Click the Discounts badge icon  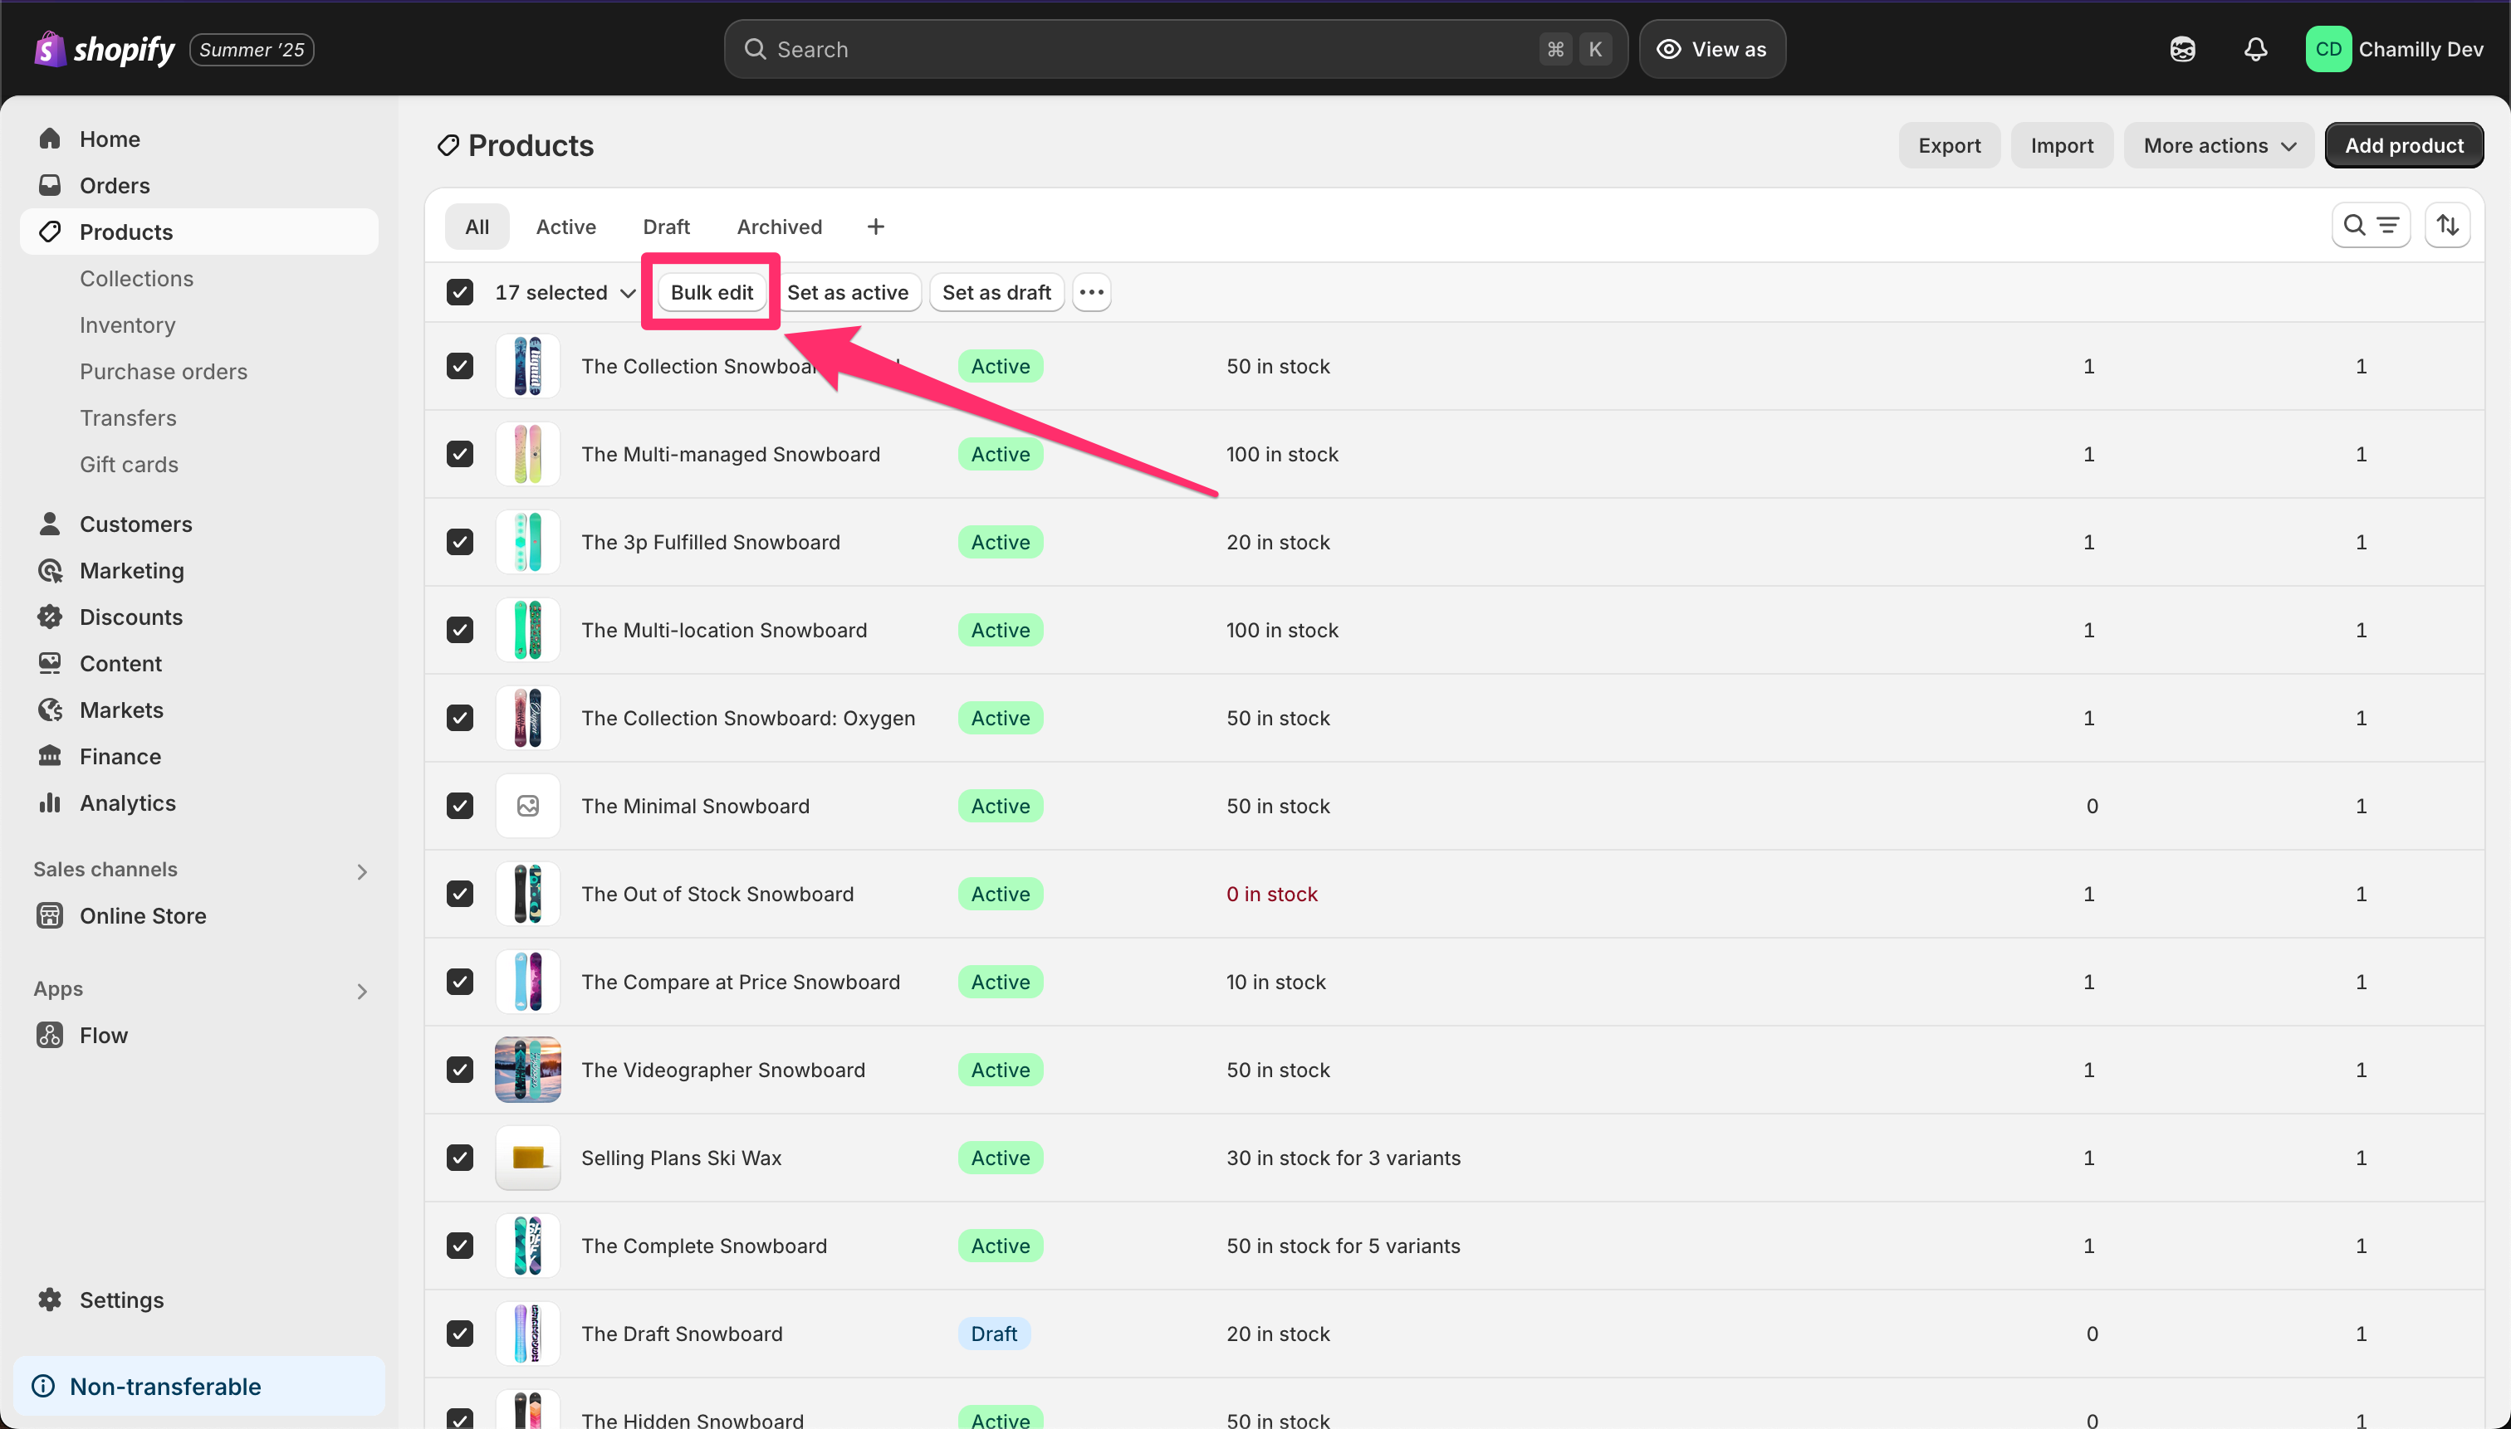coord(50,617)
